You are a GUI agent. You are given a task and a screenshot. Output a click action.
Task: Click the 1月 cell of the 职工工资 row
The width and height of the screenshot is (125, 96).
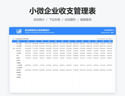tap(35, 48)
